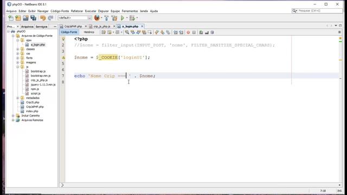Collapse the ajax folder
This screenshot has height=195, width=347.
click(x=18, y=40)
